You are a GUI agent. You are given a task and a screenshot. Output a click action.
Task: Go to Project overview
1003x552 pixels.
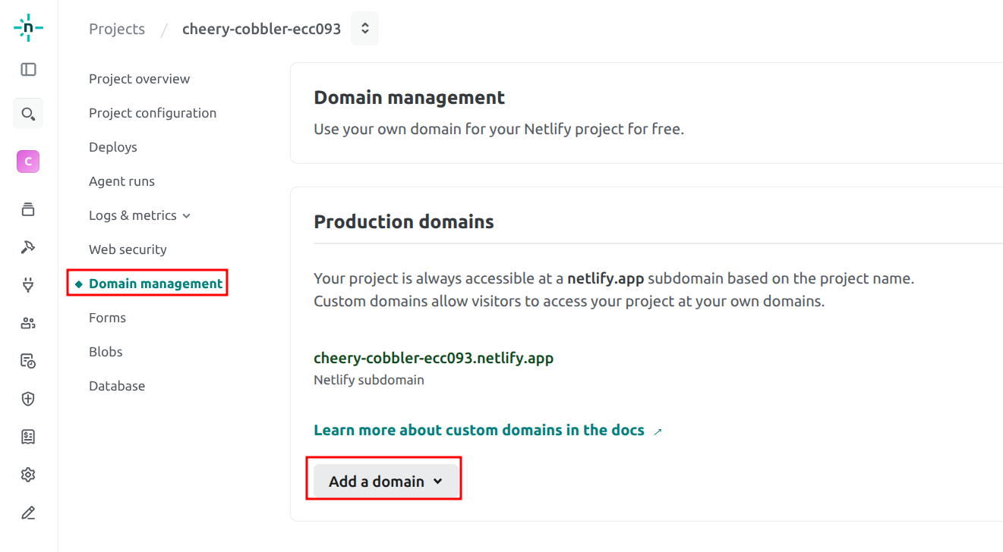pyautogui.click(x=140, y=79)
